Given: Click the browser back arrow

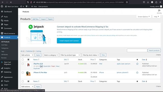Looking at the screenshot, I should point(3,2).
